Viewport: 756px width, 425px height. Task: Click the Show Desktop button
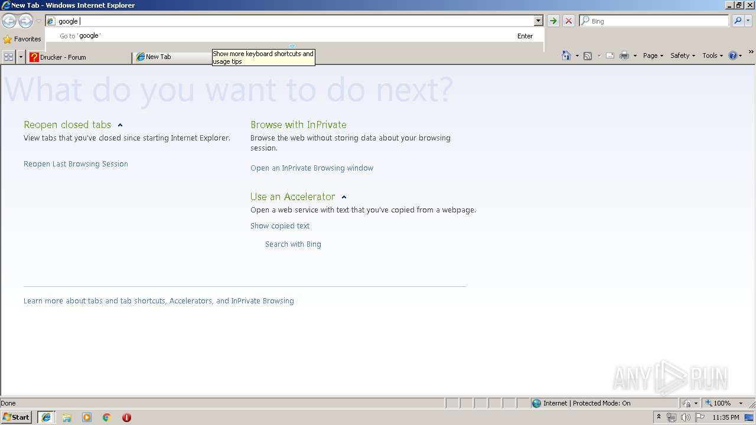(x=750, y=417)
